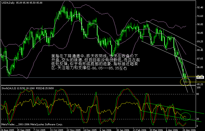Select annotation line starting "美指在下降通道中"
The image size is (205, 131).
pos(94,56)
